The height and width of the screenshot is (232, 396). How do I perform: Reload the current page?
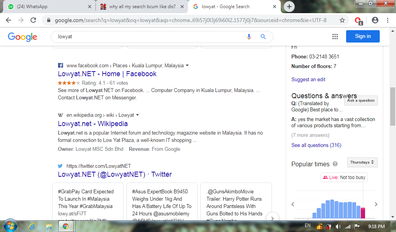click(33, 20)
